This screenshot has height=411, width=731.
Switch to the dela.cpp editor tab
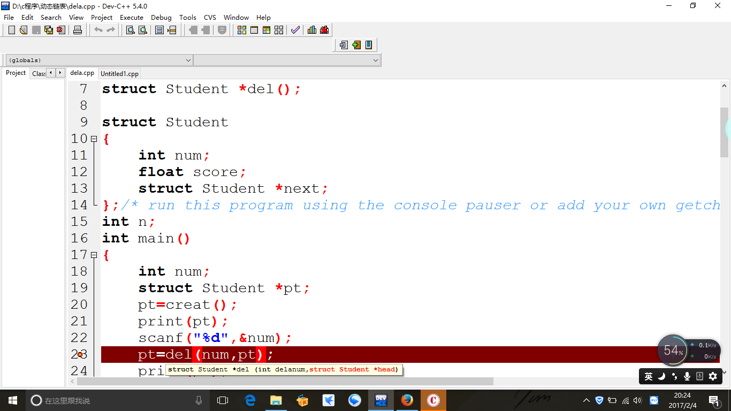(x=82, y=73)
